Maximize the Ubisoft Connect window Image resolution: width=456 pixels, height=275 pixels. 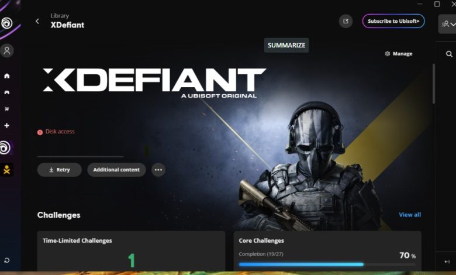point(437,4)
